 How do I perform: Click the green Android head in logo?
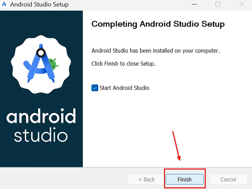pyautogui.click(x=53, y=64)
